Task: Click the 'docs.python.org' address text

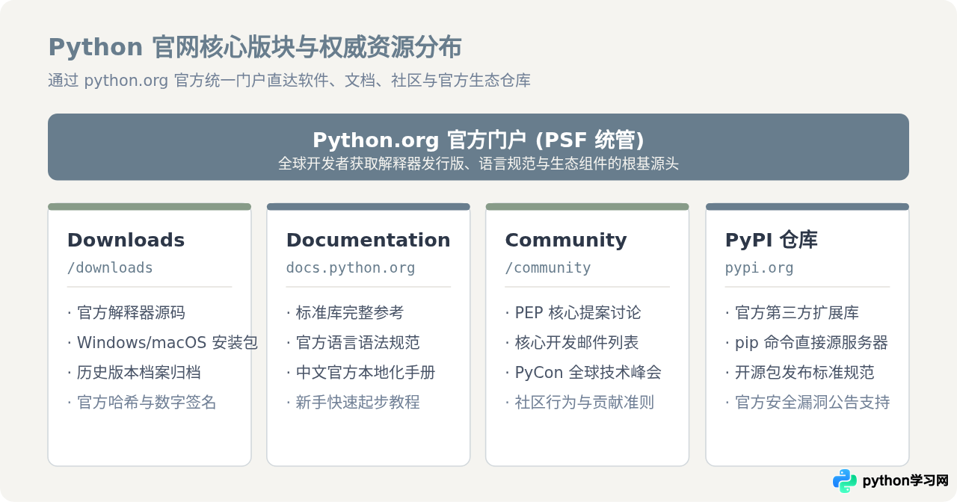Action: tap(351, 267)
